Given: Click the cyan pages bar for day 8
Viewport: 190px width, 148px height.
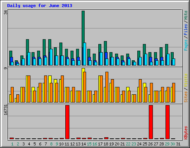Looking at the screenshot, I should 51,57.
